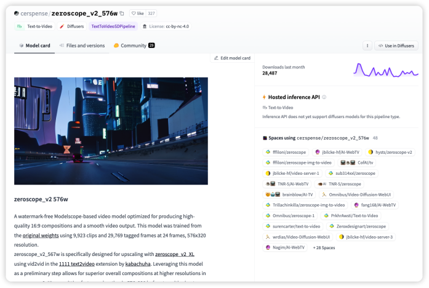This screenshot has width=429, height=288.
Task: Click Edit model card
Action: coord(232,58)
